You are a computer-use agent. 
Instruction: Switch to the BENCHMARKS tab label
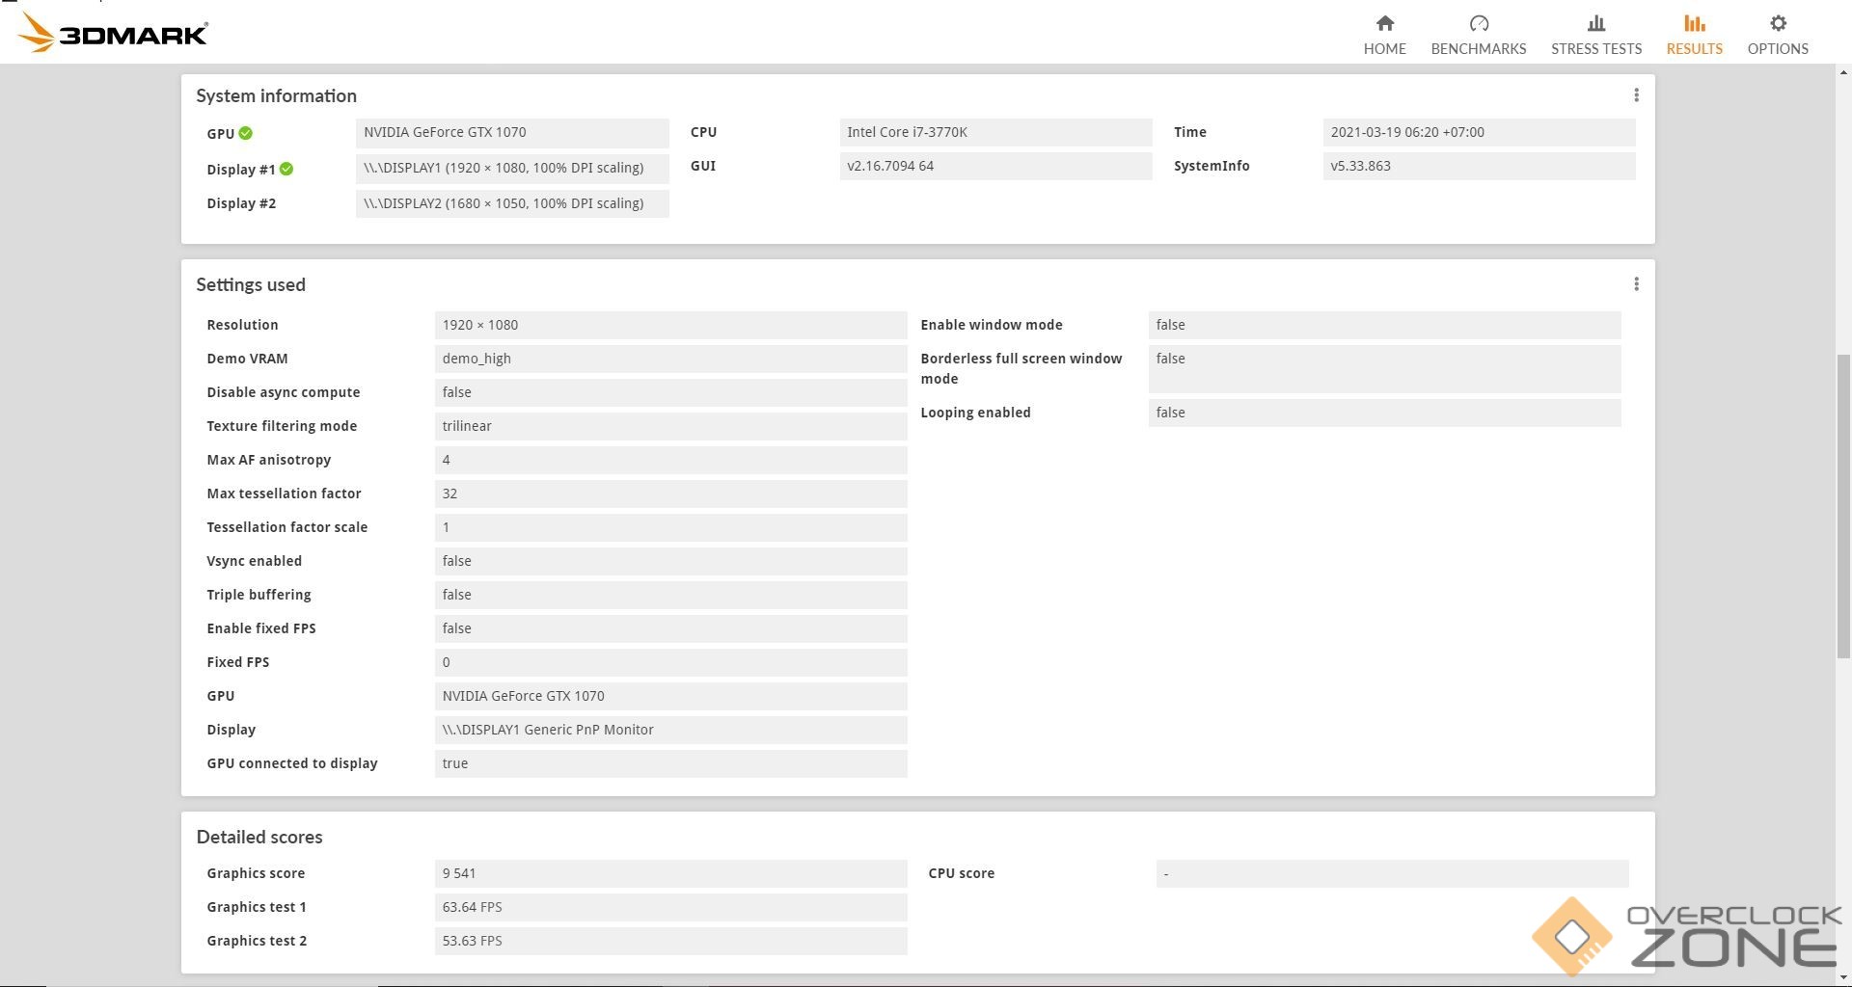[1478, 49]
